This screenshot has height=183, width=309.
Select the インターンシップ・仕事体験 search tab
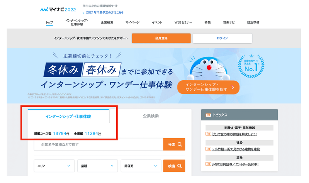pyautogui.click(x=68, y=117)
